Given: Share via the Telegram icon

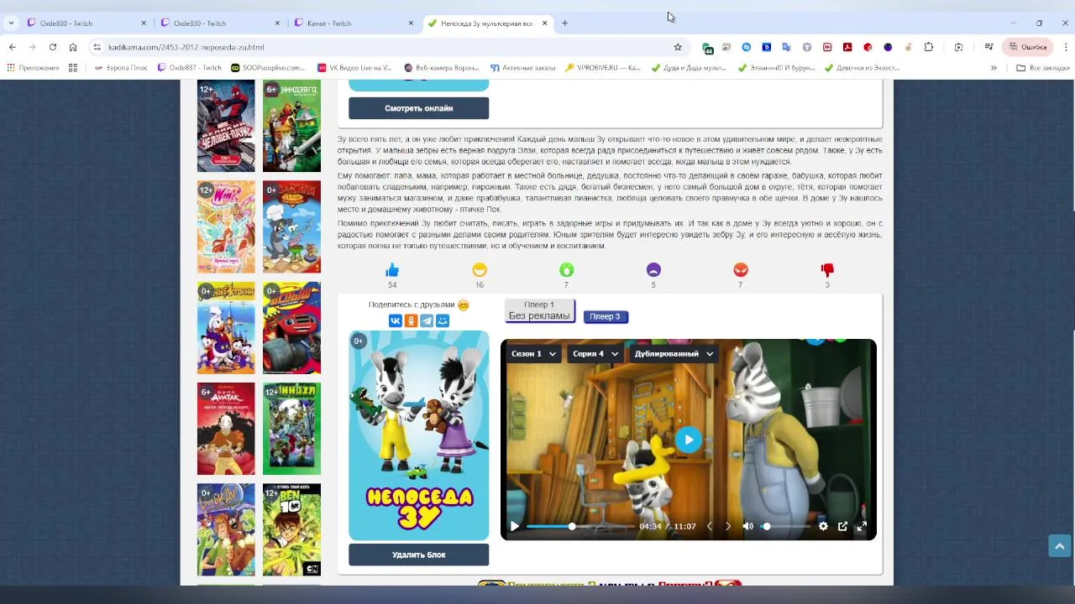Looking at the screenshot, I should tap(427, 320).
